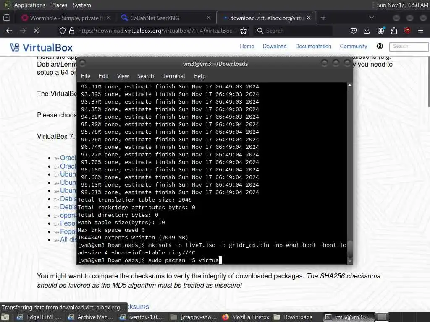Stop page loading with the X button
The image size is (430, 322).
[36, 31]
